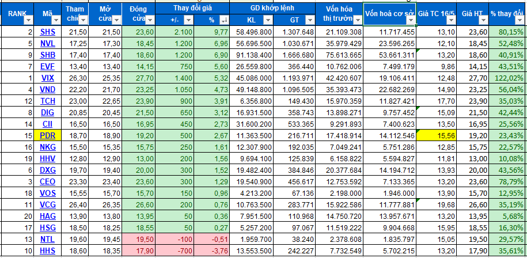The height and width of the screenshot is (258, 527).
Task: Open the Giá HT filter dropdown
Action: pos(483,21)
